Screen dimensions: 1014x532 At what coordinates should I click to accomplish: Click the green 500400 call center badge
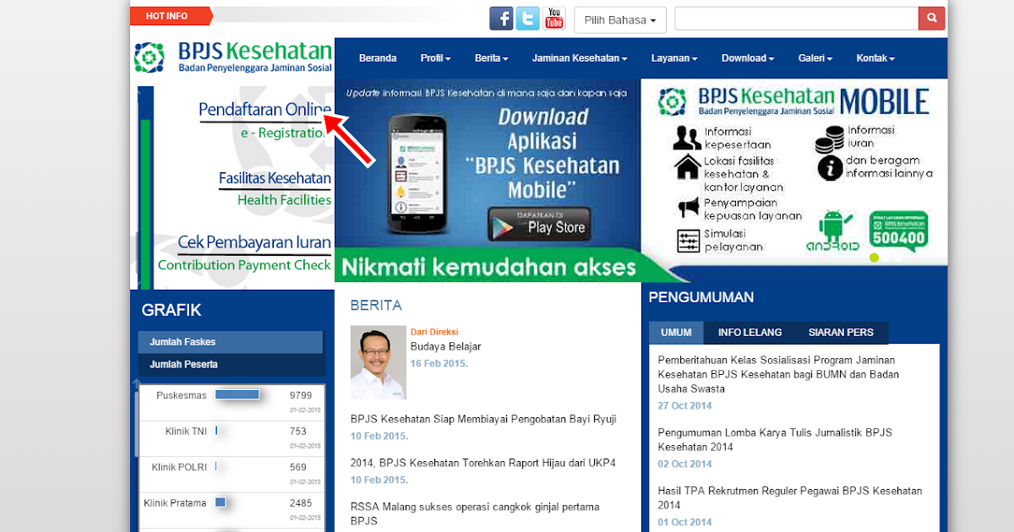click(899, 231)
